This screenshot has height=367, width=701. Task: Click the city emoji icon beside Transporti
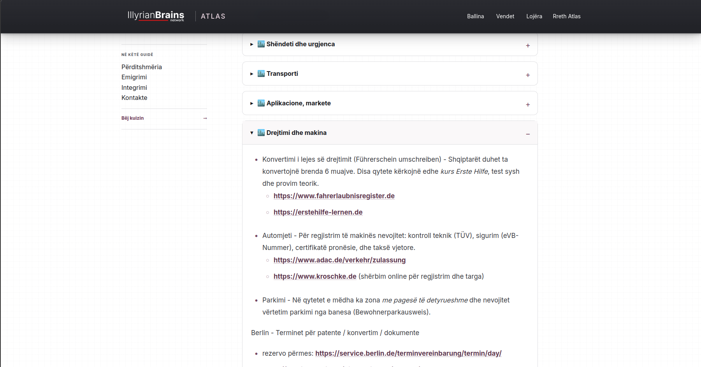click(x=261, y=73)
